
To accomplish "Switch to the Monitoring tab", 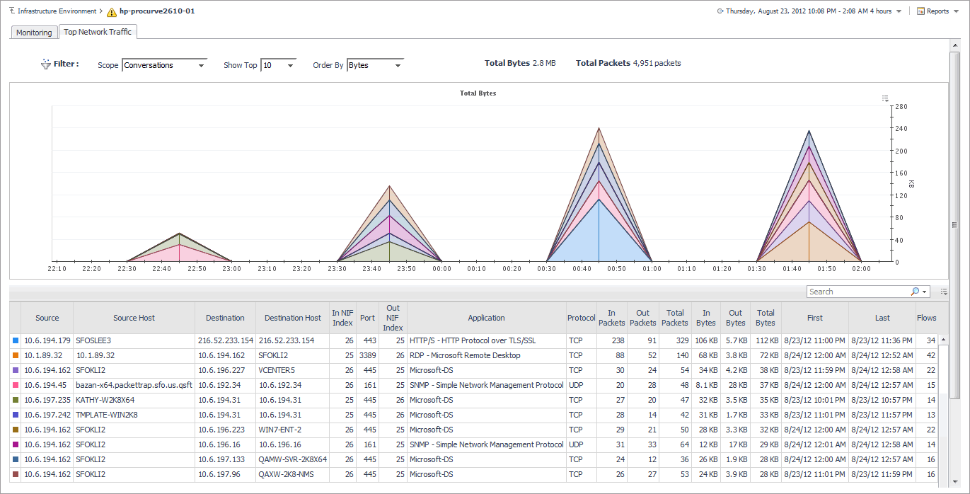I will [34, 33].
